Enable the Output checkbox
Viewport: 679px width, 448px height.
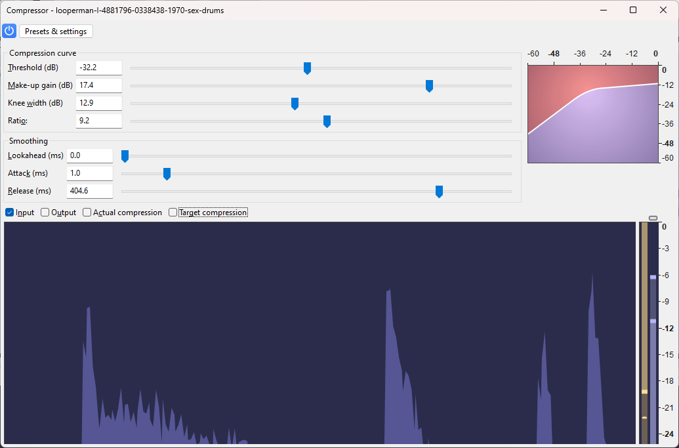click(45, 212)
